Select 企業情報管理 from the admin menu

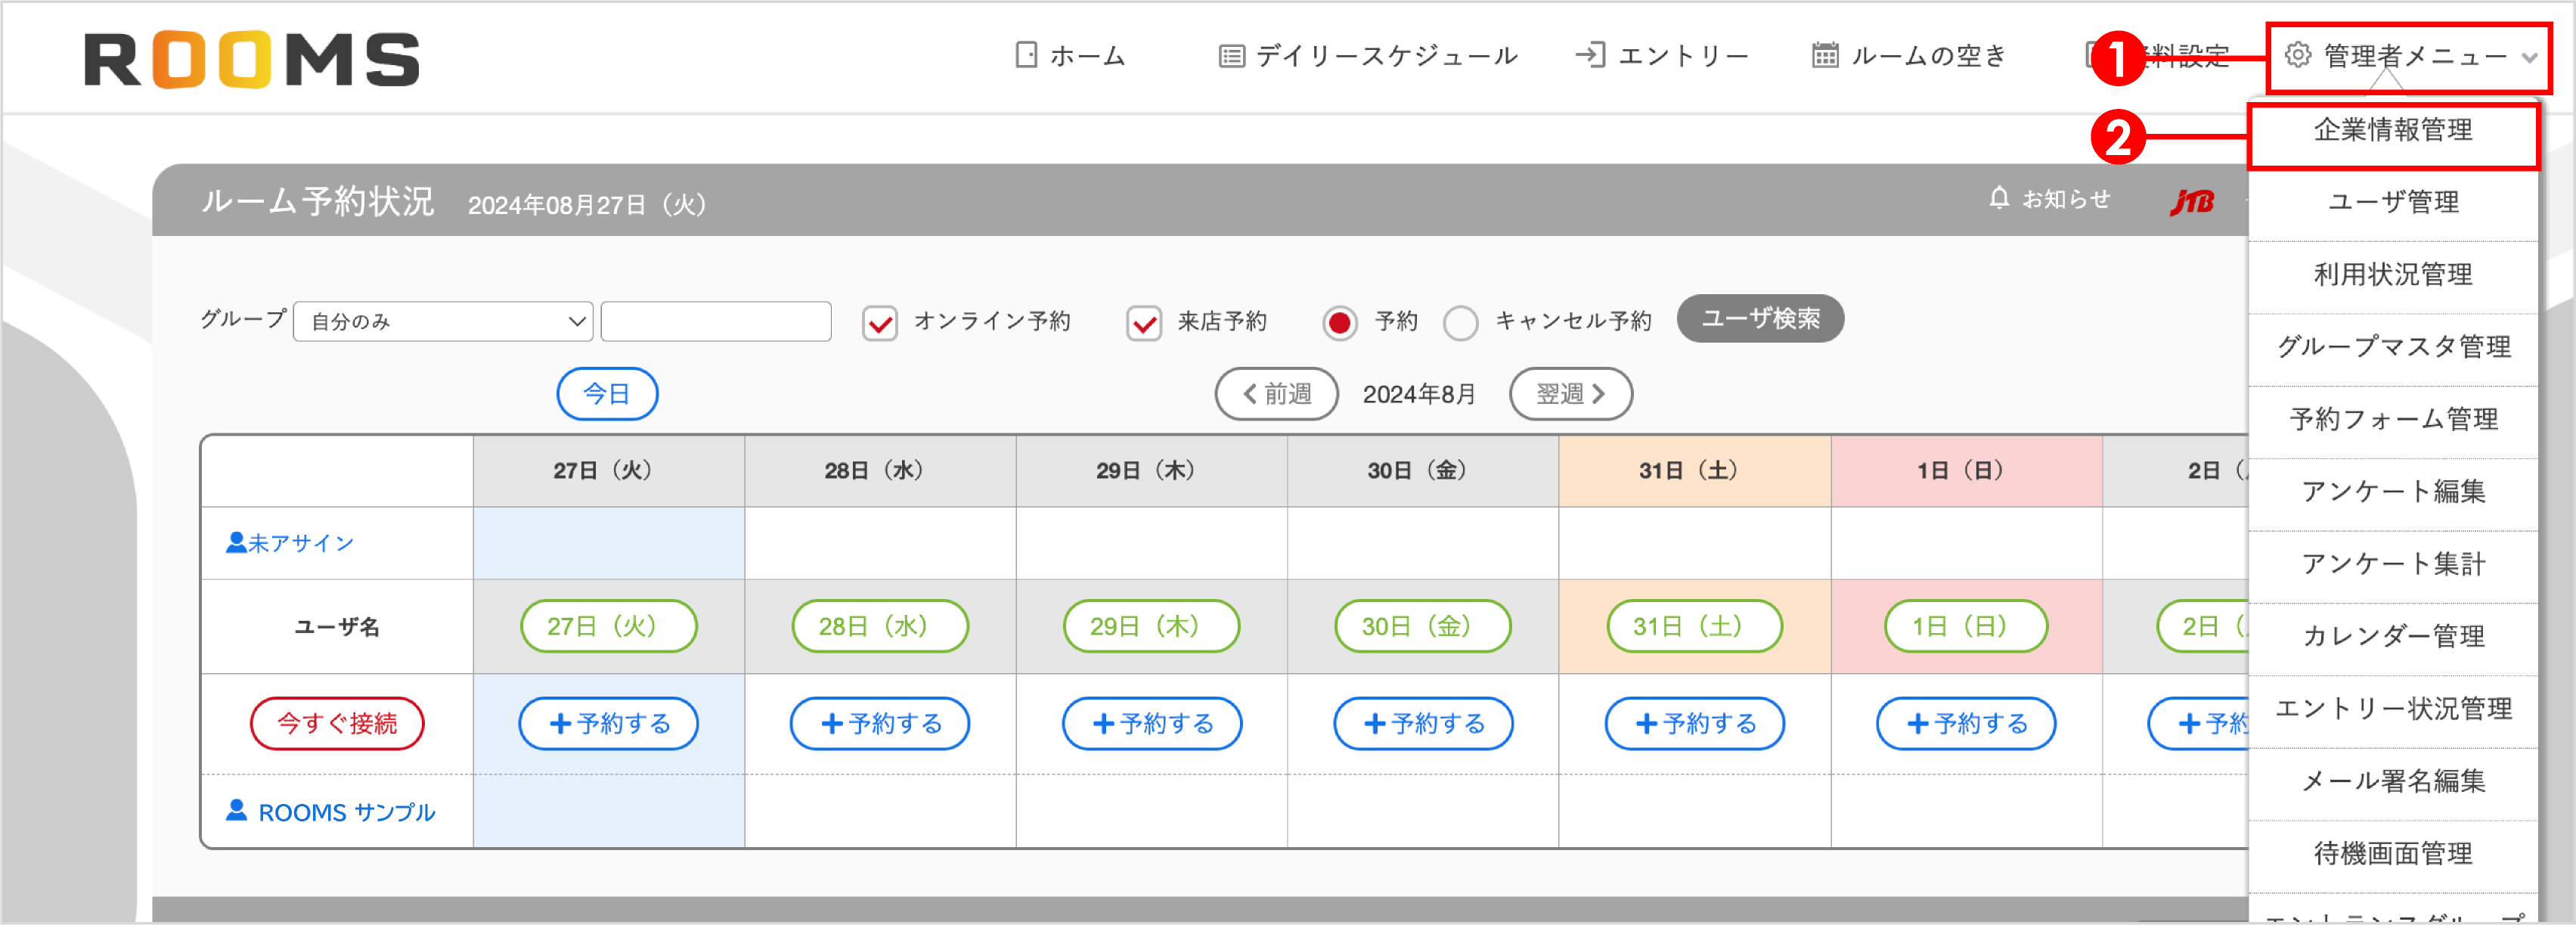point(2394,130)
